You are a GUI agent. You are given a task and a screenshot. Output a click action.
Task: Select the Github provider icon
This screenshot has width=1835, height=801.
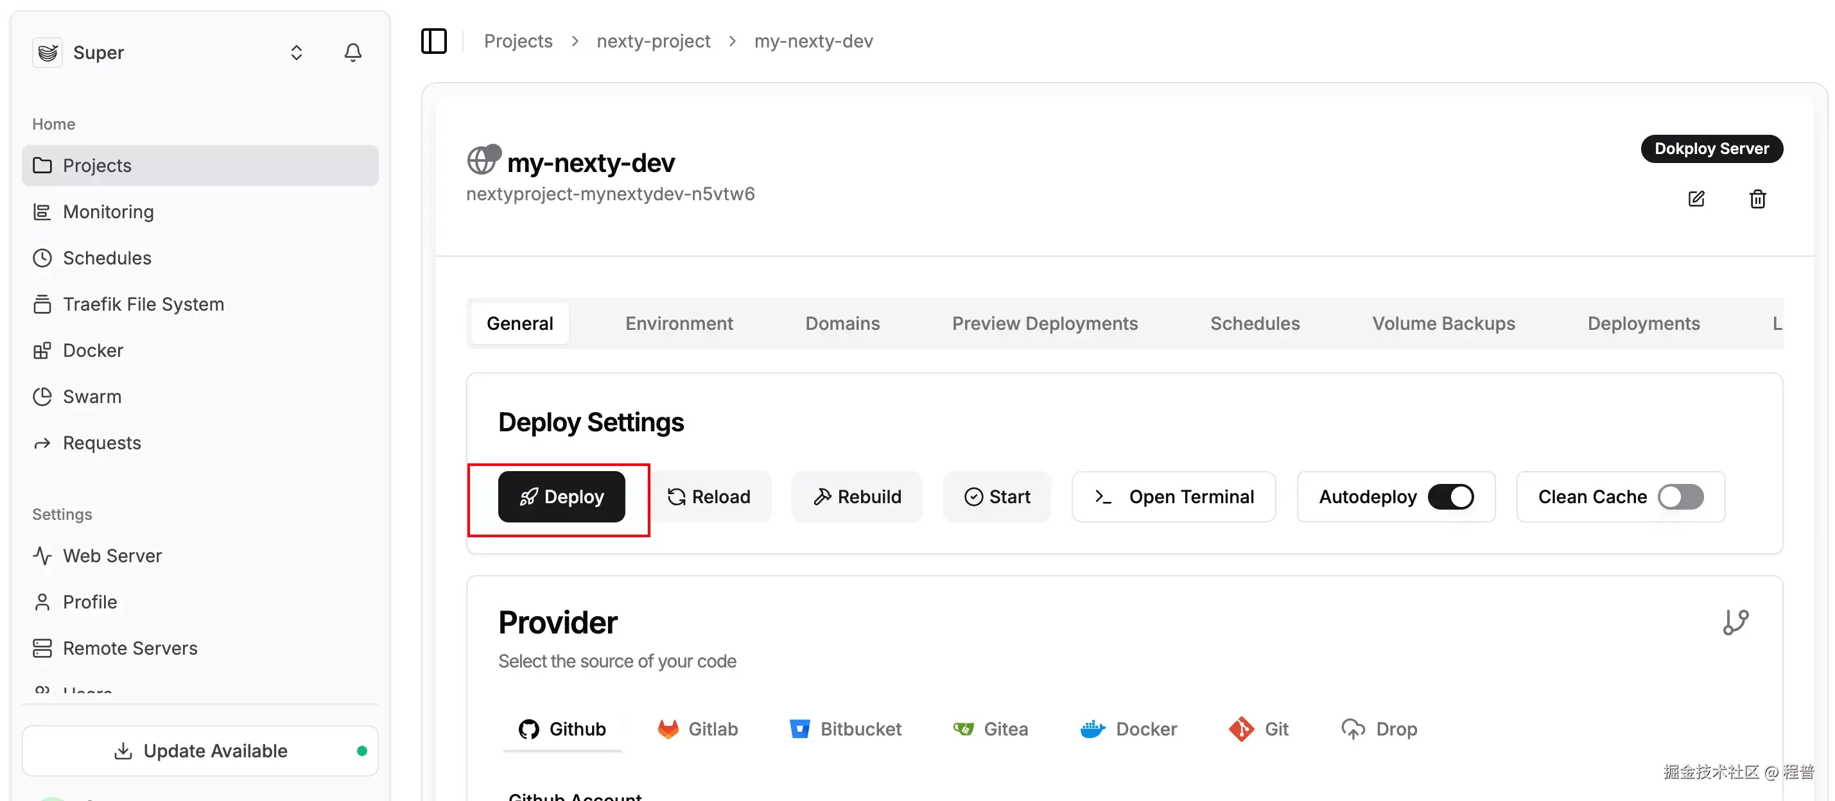[x=528, y=728]
